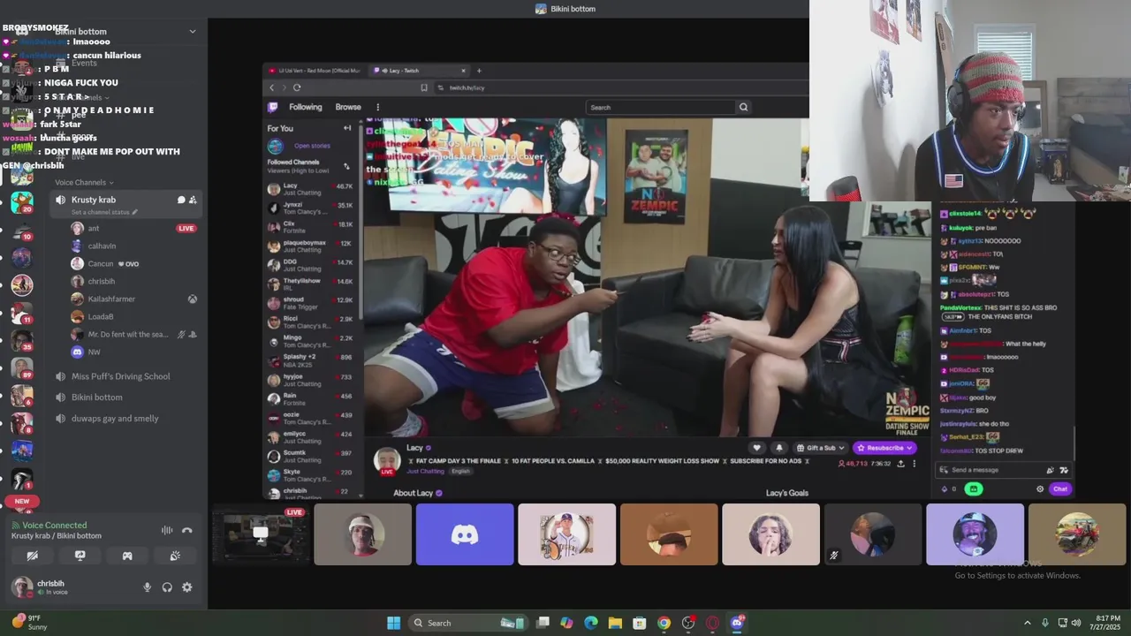1131x636 pixels.
Task: Open the Twitch Following tab
Action: (x=306, y=107)
